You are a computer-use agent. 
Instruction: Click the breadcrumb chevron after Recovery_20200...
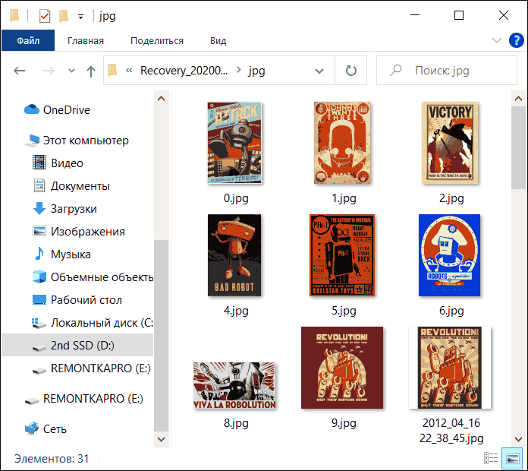click(x=238, y=70)
